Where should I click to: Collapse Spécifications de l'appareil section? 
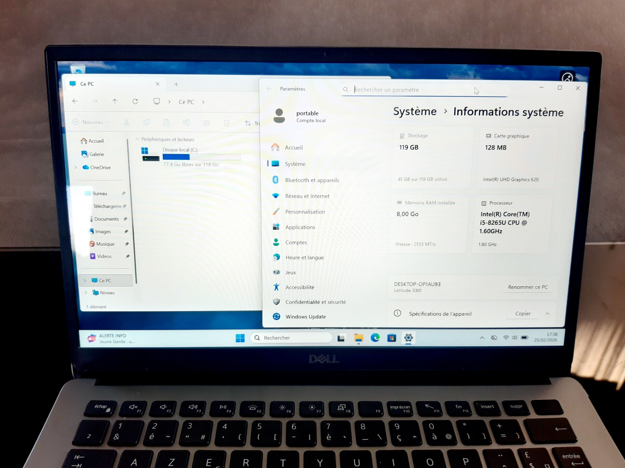pyautogui.click(x=547, y=314)
